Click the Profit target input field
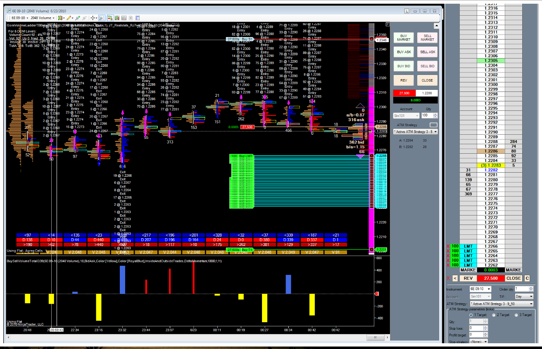The image size is (542, 349). [x=476, y=335]
